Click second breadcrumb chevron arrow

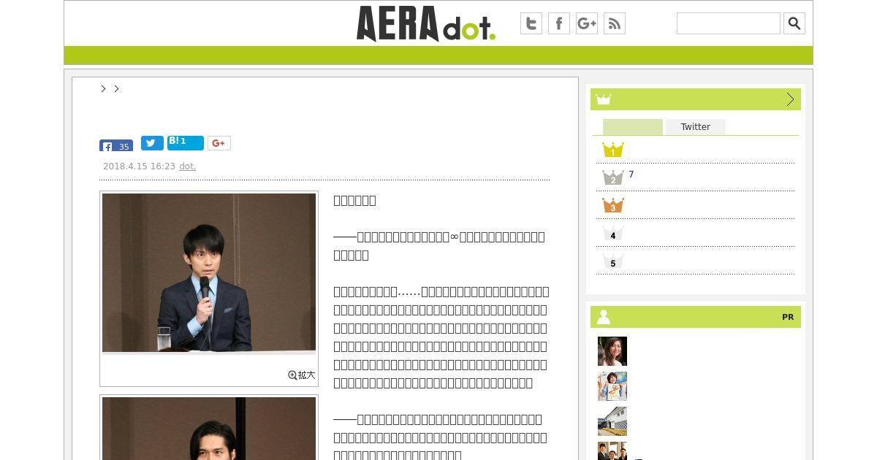(116, 88)
